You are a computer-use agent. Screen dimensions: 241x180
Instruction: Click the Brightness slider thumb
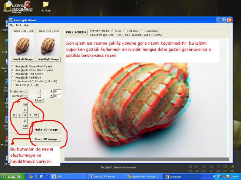coord(39,91)
